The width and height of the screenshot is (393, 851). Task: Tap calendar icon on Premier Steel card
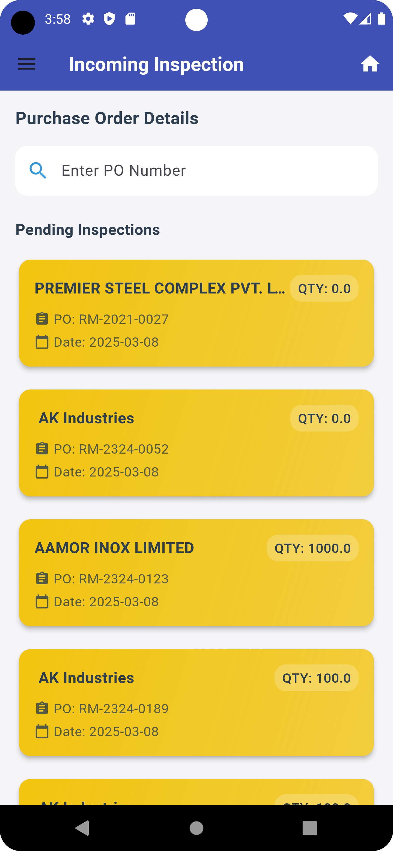coord(42,342)
